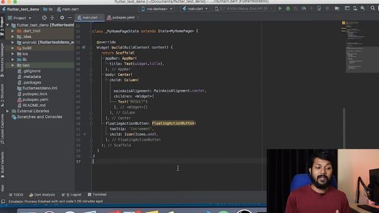Image resolution: width=379 pixels, height=213 pixels.
Task: Click the collapse all icon in Project panel
Action: coord(52,18)
